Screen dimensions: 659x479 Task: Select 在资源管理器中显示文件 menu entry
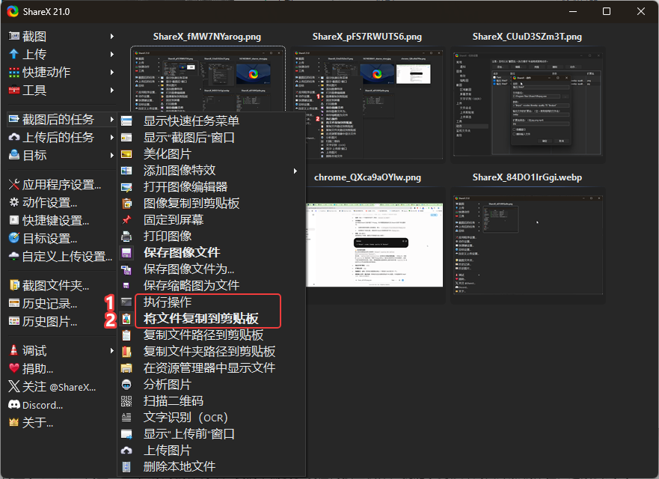[x=212, y=367]
